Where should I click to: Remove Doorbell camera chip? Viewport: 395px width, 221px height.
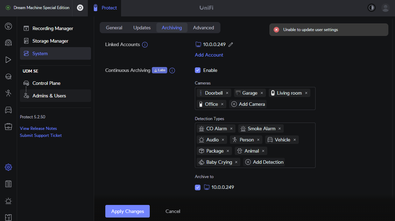click(x=227, y=93)
